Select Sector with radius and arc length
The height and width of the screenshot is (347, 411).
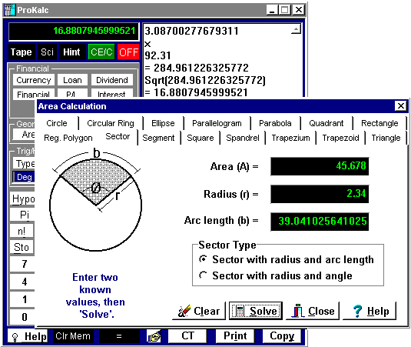[287, 259]
